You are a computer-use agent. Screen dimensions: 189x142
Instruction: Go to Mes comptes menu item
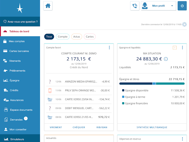17,41
